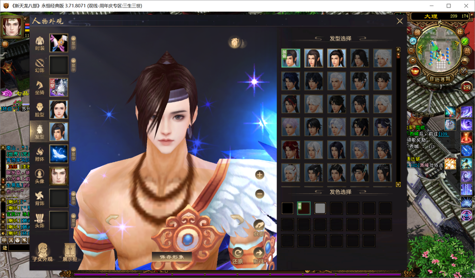The image size is (475, 278).
Task: Click the [109, coordinate link in quest text
Action: 443,134
